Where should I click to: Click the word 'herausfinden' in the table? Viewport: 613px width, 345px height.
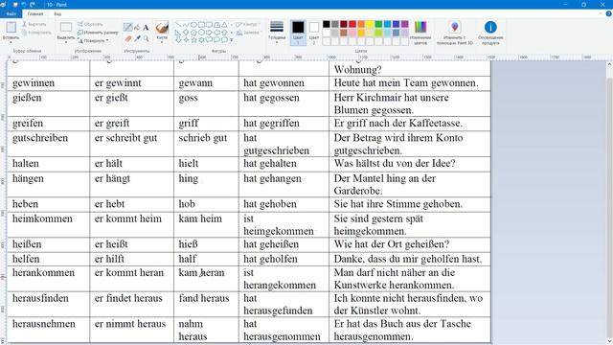[40, 298]
